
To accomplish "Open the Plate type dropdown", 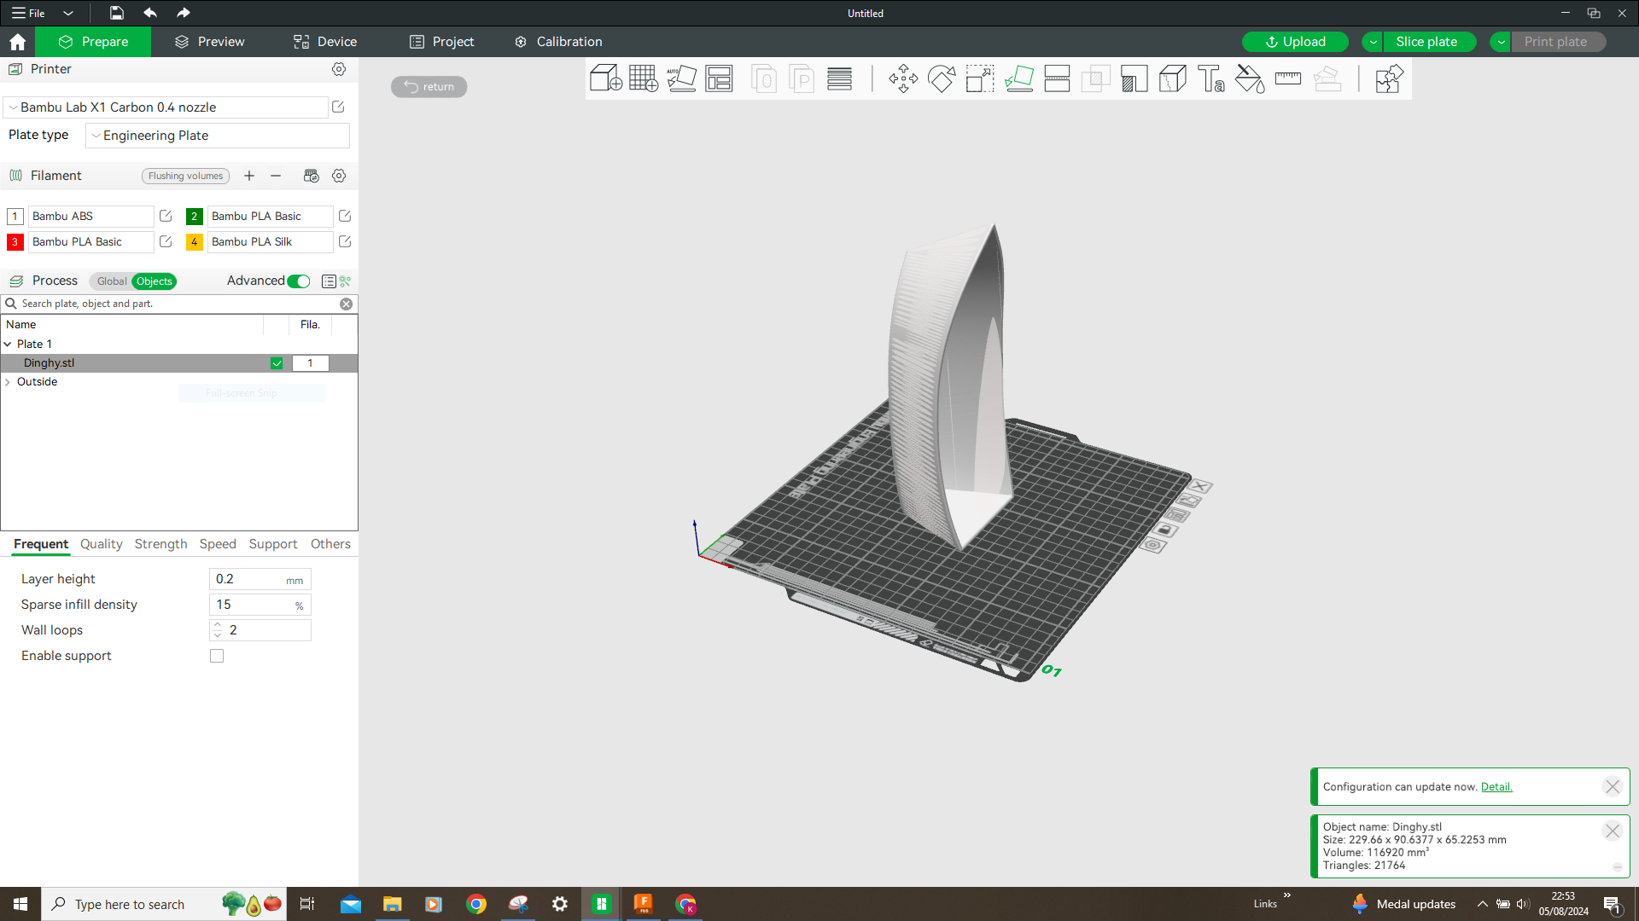I will pyautogui.click(x=218, y=136).
